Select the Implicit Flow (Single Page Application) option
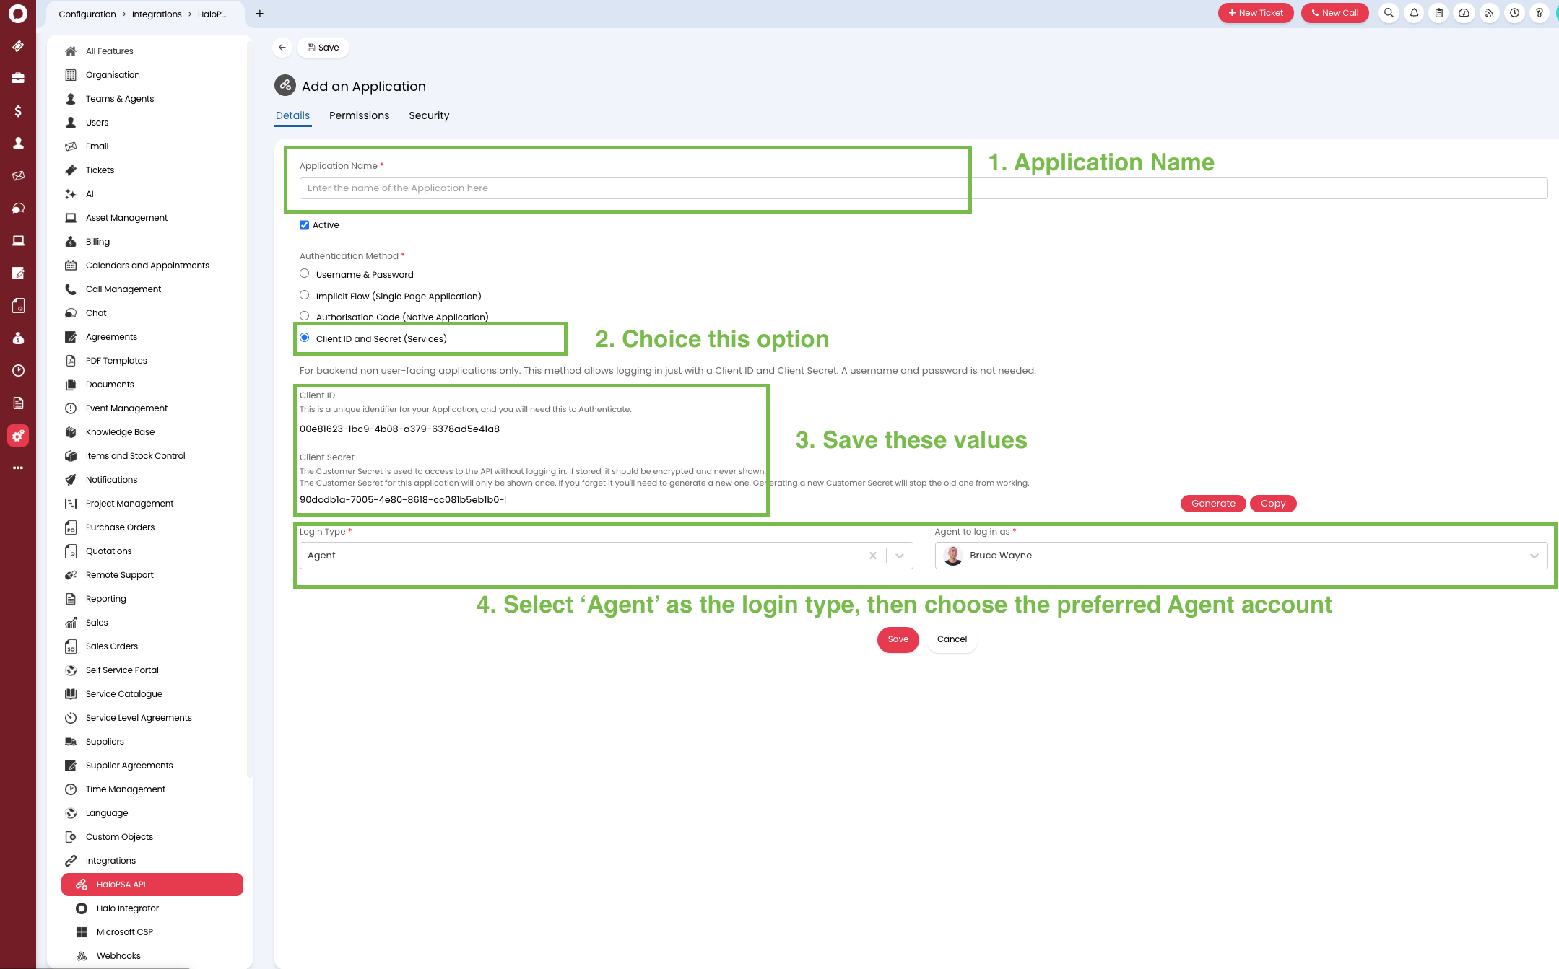Screen dimensions: 1559x969 304,294
